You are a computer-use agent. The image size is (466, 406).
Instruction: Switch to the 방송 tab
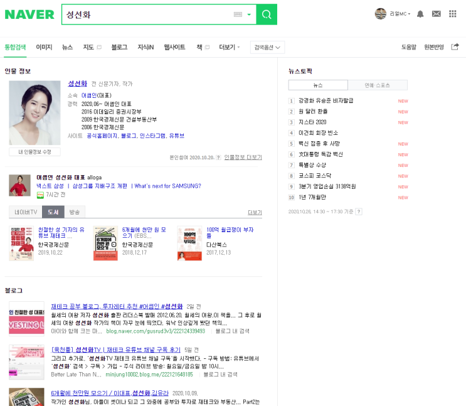click(75, 211)
